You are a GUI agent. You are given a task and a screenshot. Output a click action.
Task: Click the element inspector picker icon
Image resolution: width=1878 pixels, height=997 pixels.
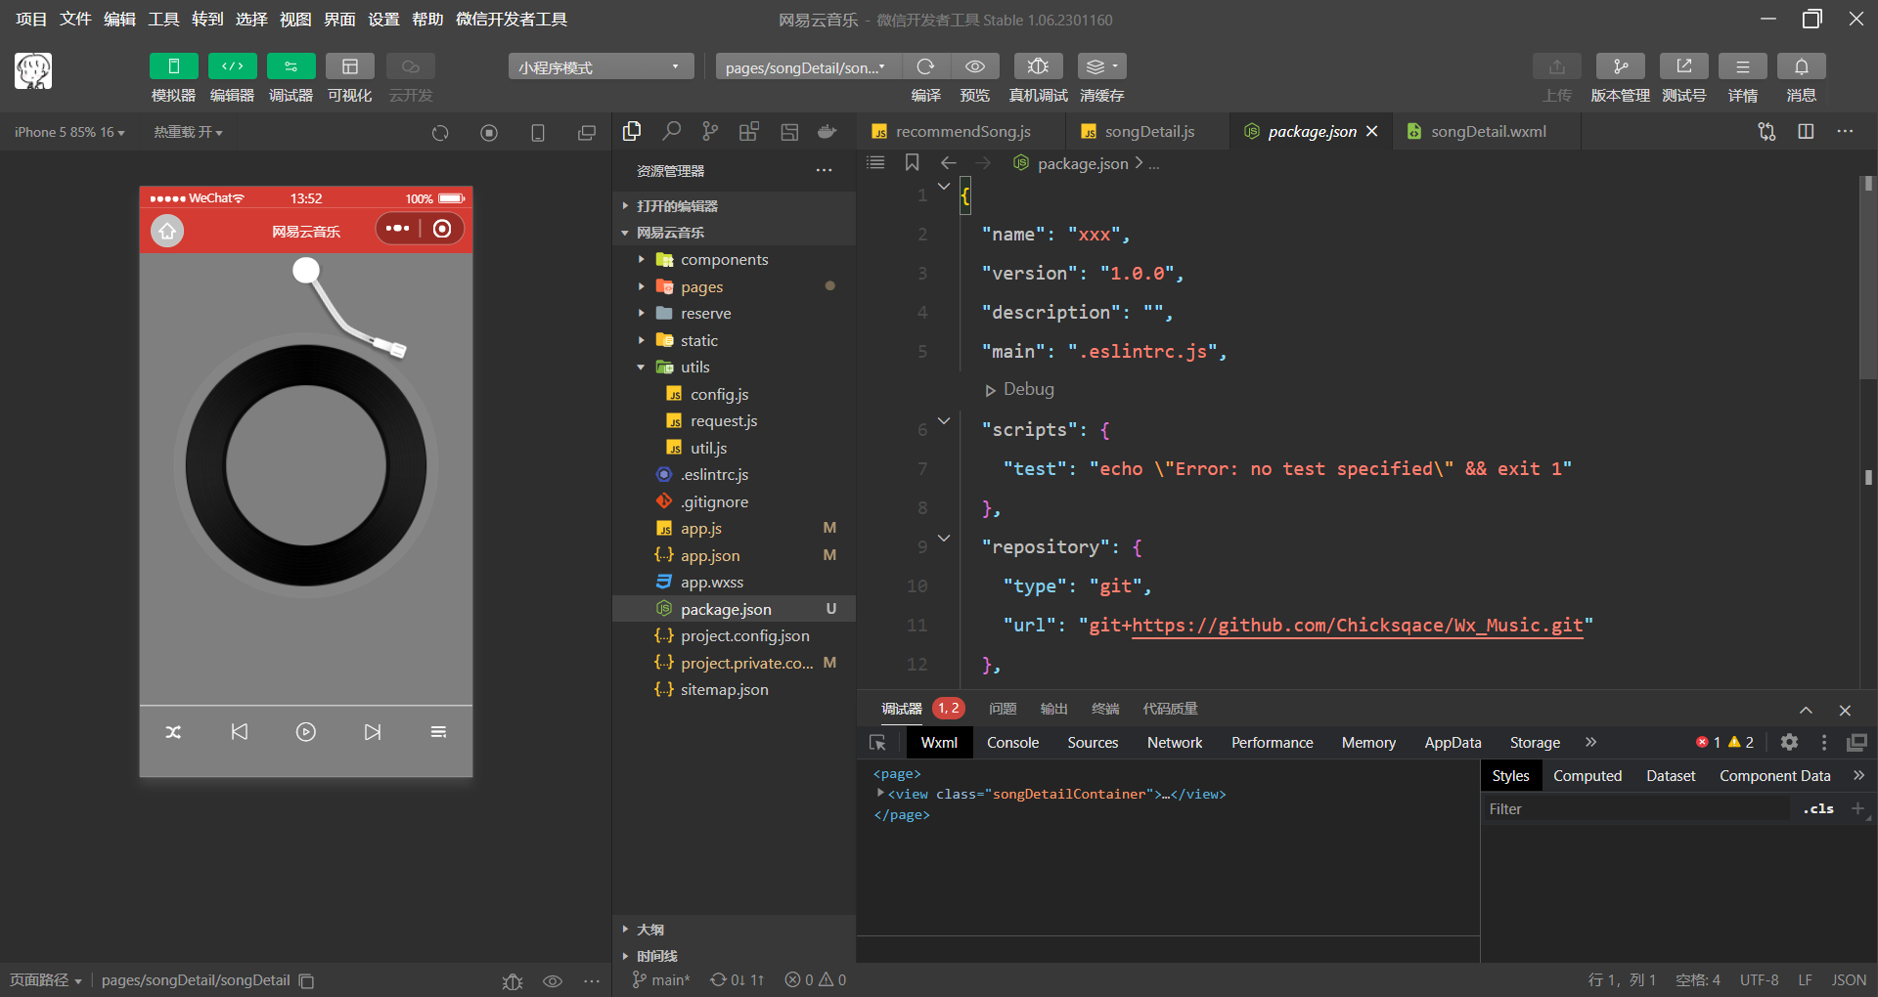(877, 743)
